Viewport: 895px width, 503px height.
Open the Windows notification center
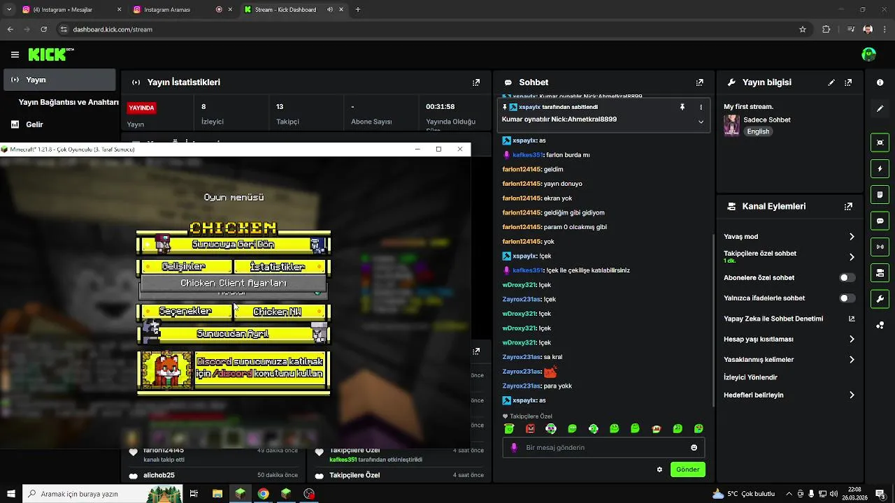[x=880, y=494]
